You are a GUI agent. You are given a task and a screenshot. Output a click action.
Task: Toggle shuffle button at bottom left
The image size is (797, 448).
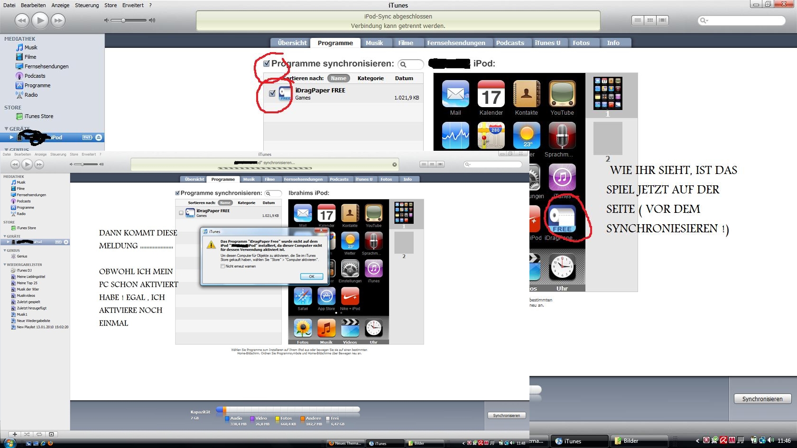click(27, 434)
